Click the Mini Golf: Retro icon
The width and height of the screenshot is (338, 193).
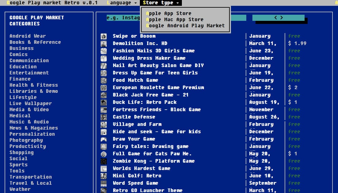pyautogui.click(x=104, y=176)
